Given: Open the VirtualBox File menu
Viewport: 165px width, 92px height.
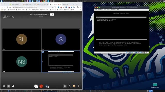Looking at the screenshot, I should (x=96, y=10).
